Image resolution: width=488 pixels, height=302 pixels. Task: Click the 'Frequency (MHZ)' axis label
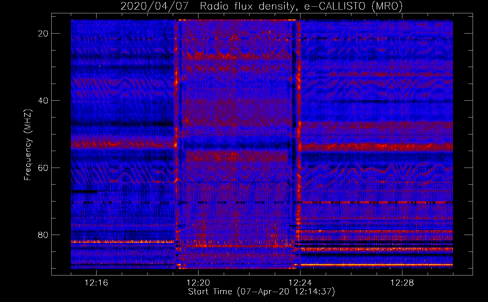click(28, 145)
